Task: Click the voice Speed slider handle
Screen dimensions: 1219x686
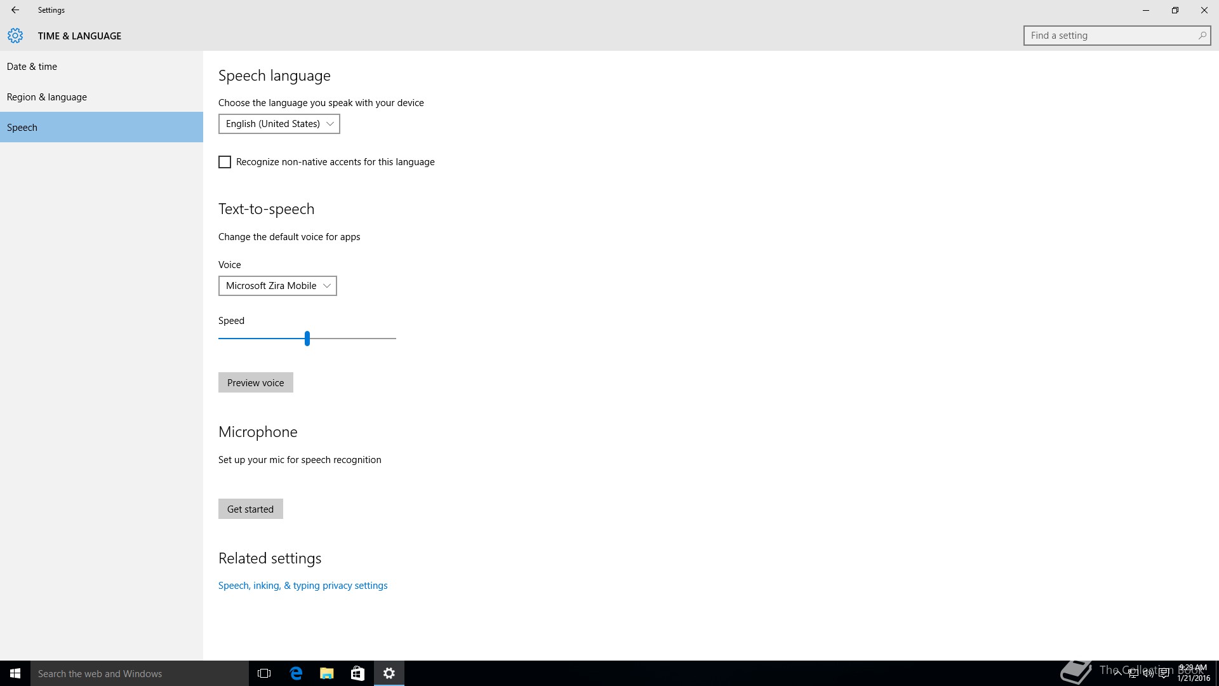Action: (x=307, y=339)
